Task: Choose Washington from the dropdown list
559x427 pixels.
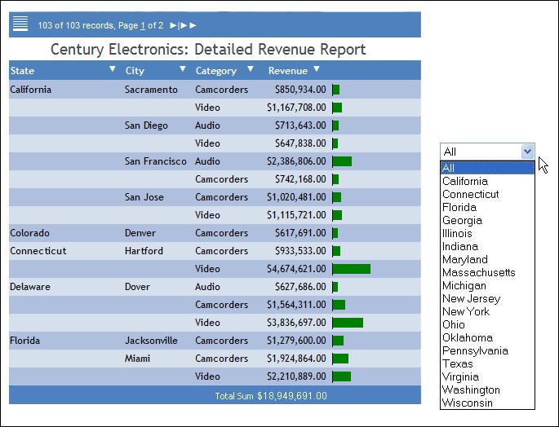Action: (x=487, y=390)
